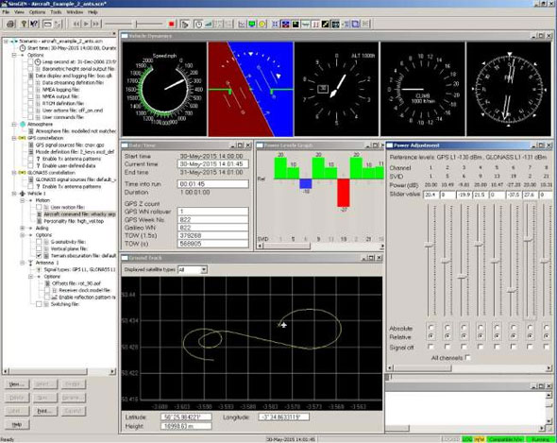
Task: Collapse the scenario Options node
Action: (14, 55)
